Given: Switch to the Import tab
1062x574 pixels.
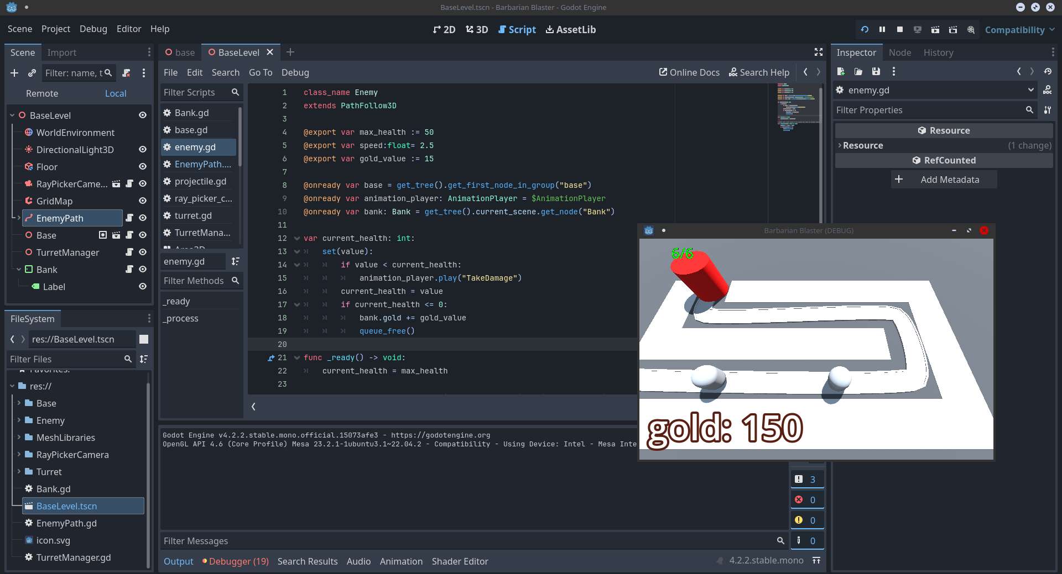Looking at the screenshot, I should point(62,52).
